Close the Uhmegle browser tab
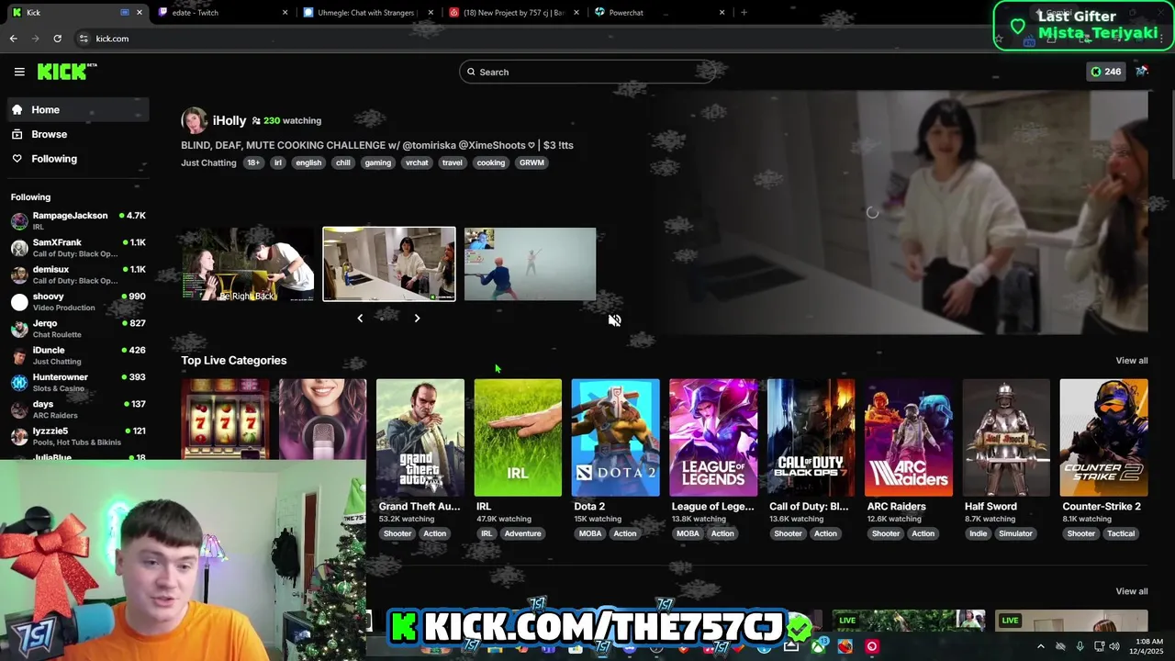 431,13
